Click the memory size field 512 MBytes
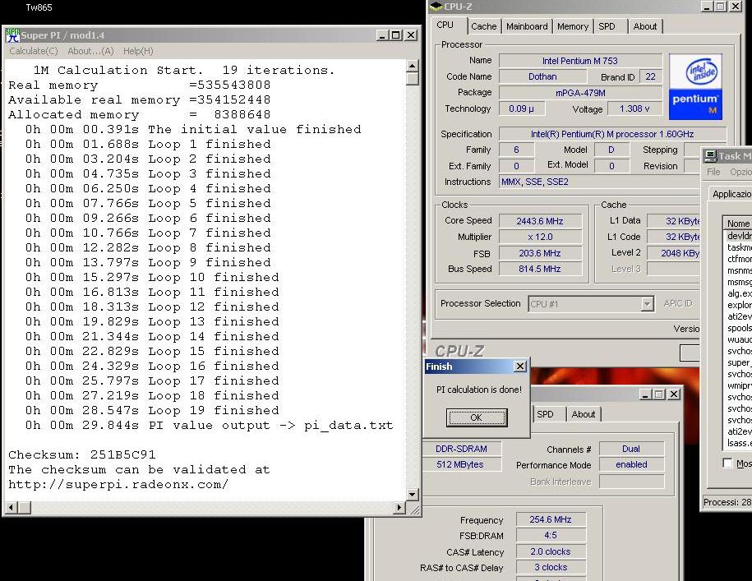This screenshot has height=581, width=752. coord(462,464)
